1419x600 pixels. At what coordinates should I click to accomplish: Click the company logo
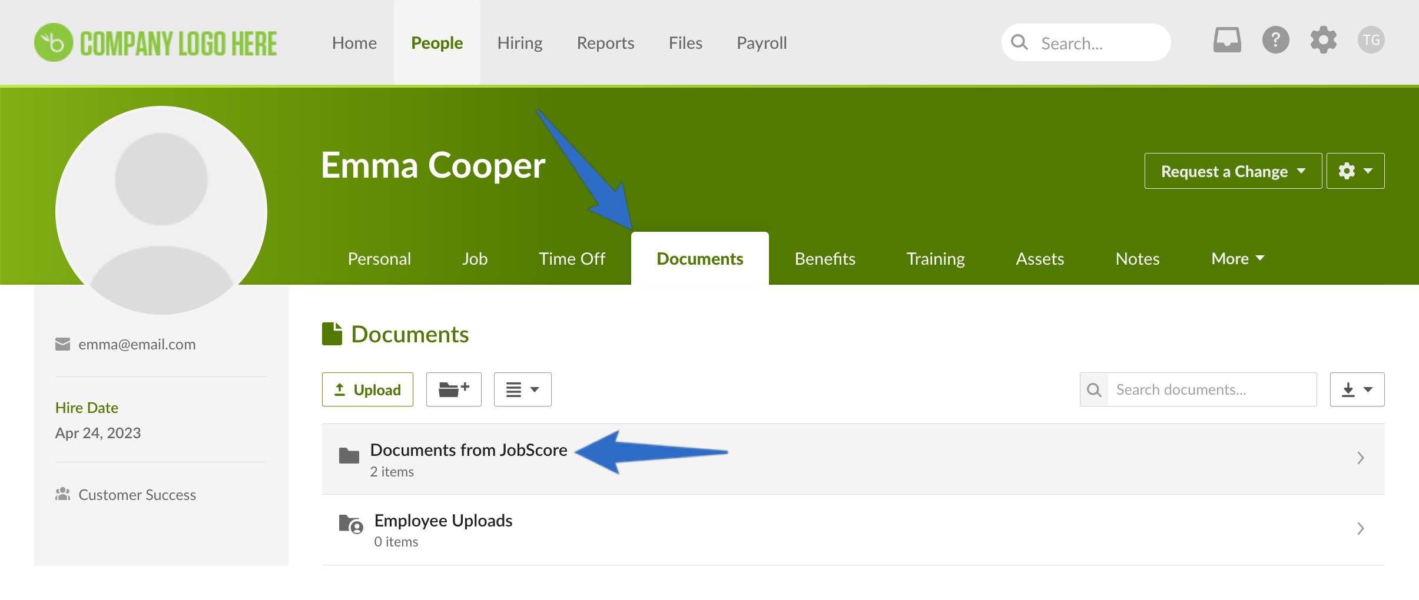[155, 42]
